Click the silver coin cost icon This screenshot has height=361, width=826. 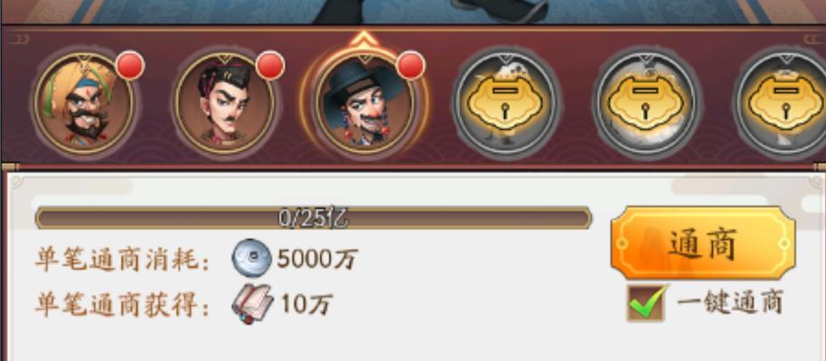[252, 257]
